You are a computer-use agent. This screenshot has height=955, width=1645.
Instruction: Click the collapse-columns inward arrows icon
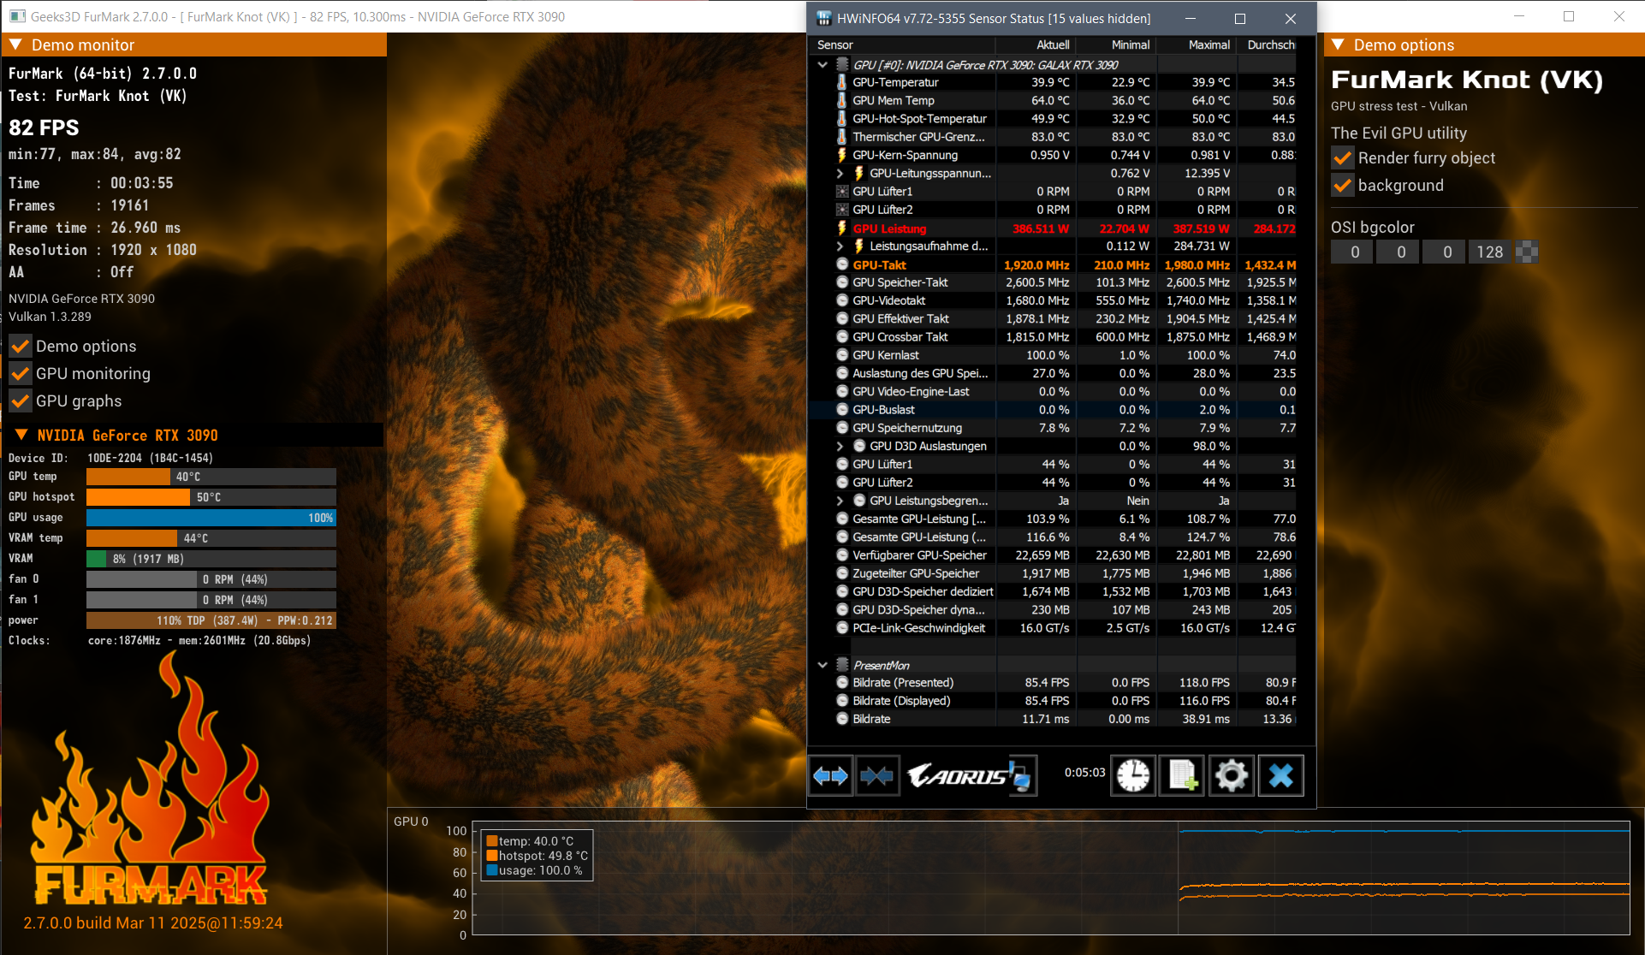coord(877,775)
